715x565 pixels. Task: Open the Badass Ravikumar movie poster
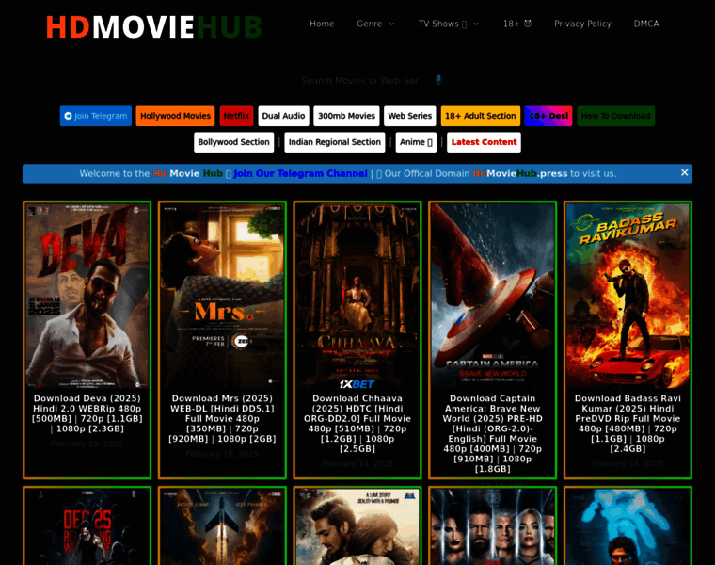coord(628,297)
